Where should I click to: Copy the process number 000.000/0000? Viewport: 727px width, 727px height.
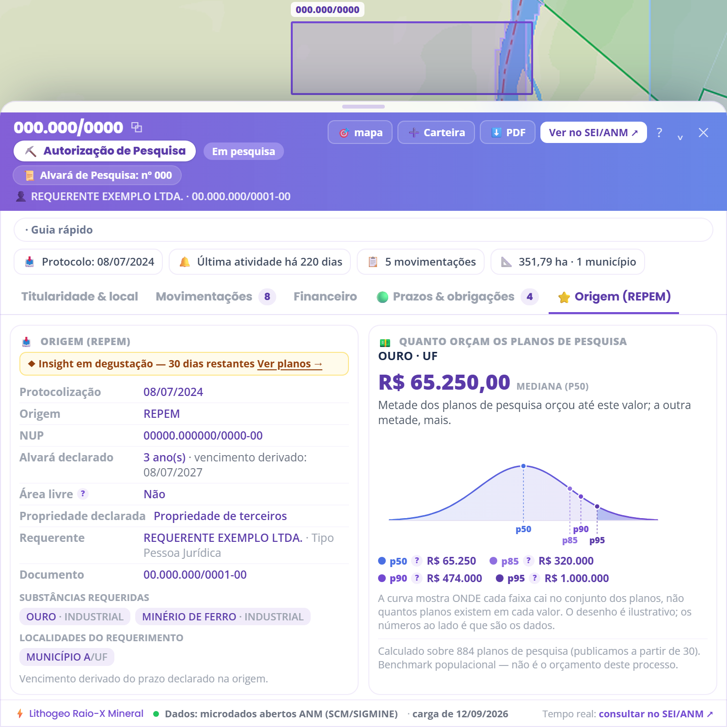137,127
